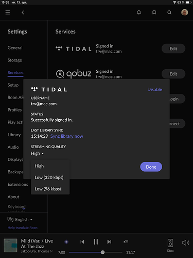The height and width of the screenshot is (258, 193).
Task: Open the Storage settings tab
Action: 15,60
